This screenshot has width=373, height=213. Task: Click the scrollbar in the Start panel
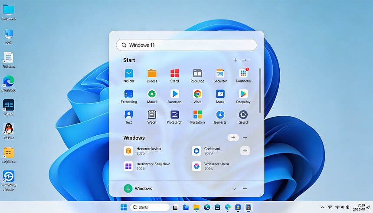tap(260, 91)
